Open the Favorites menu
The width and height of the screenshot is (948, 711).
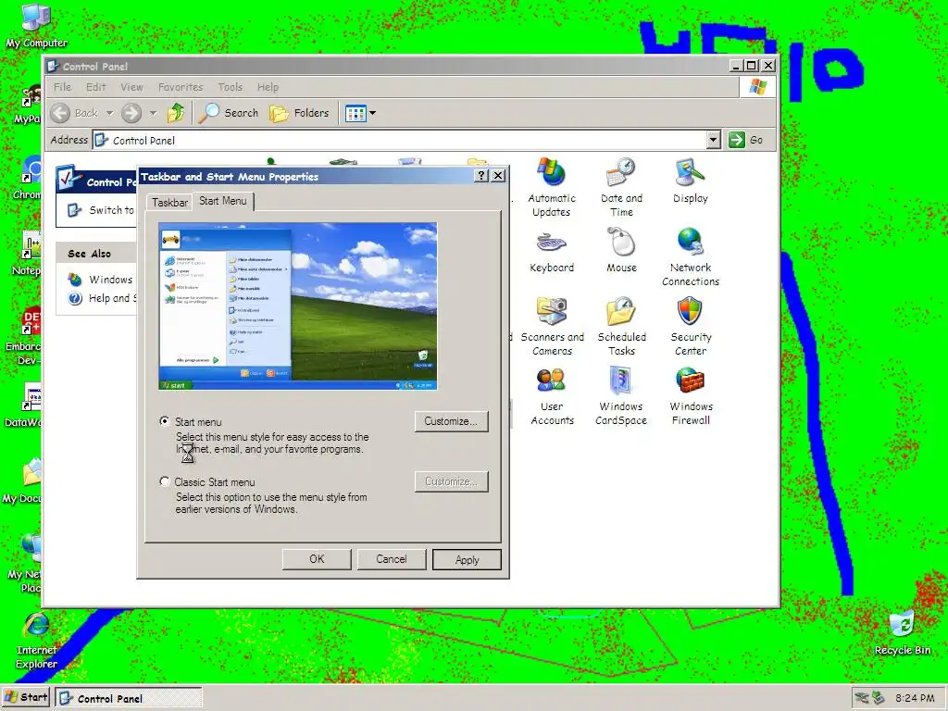click(x=181, y=87)
